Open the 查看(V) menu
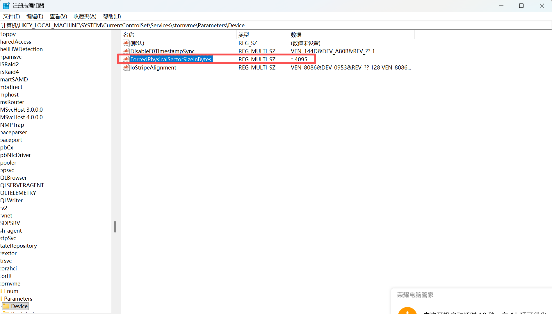This screenshot has width=552, height=314. coord(58,16)
